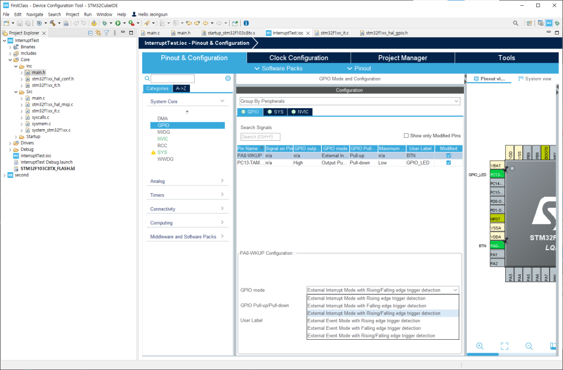The width and height of the screenshot is (563, 370).
Task: Switch to the Tools tab
Action: pos(506,58)
